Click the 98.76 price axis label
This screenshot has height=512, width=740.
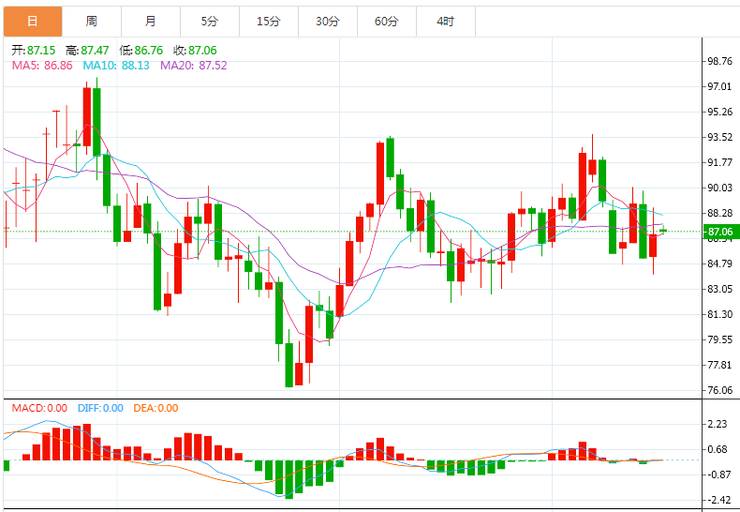(x=719, y=61)
